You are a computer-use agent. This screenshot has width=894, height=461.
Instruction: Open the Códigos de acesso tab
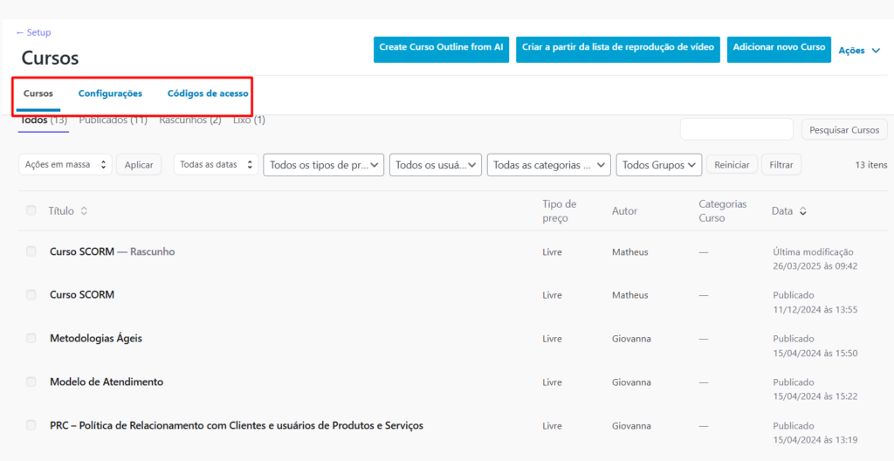coord(208,93)
